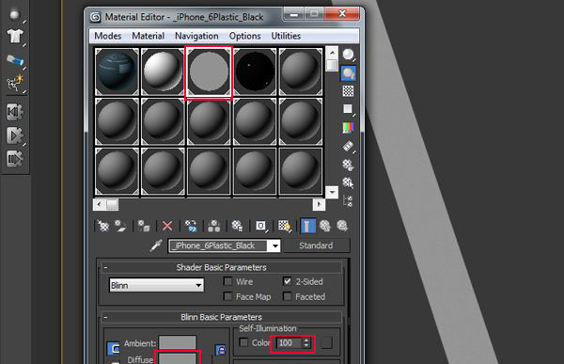Click previous-frame gear icon in left sidebar
The width and height of the screenshot is (564, 364).
point(15,112)
